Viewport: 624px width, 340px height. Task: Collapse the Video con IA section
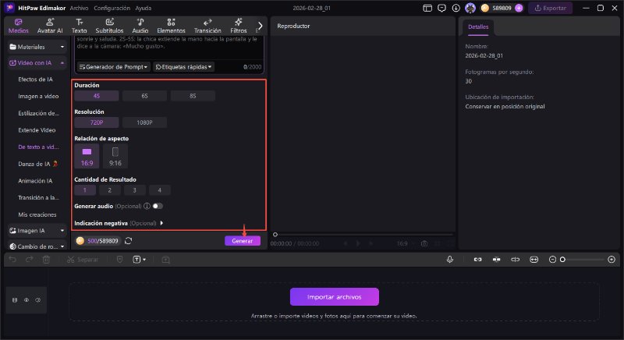(37, 63)
